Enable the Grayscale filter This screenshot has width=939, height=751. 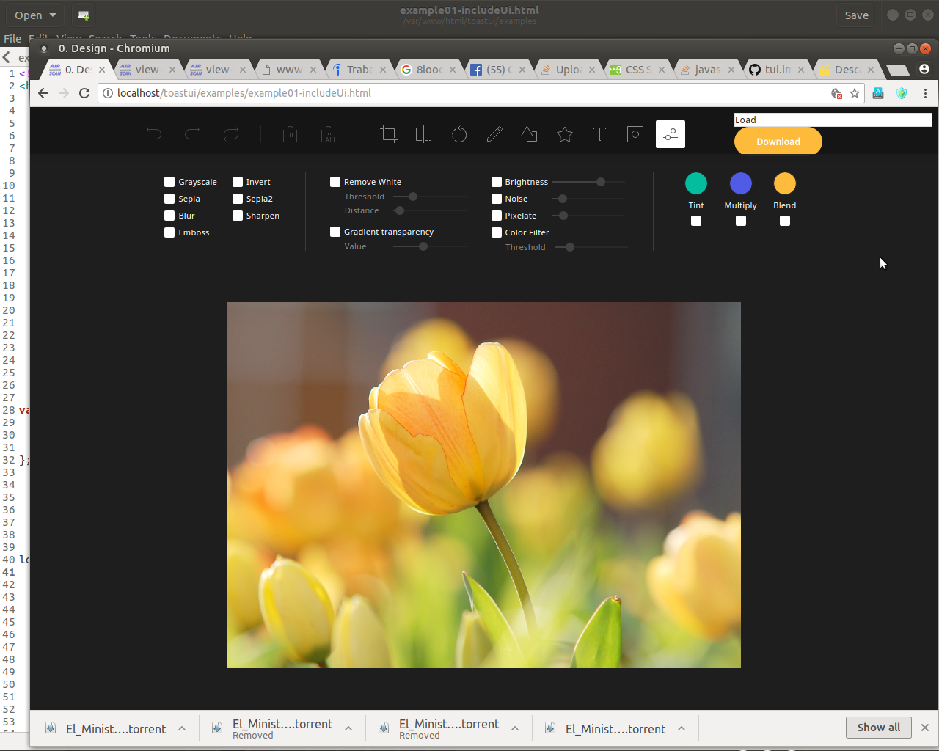(169, 181)
